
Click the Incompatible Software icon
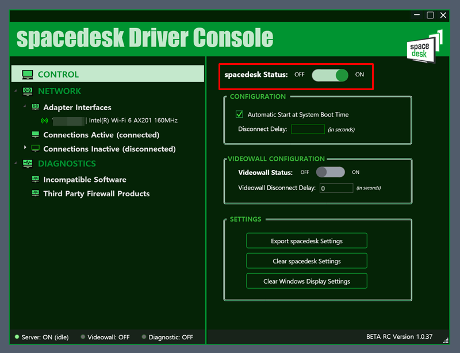35,179
